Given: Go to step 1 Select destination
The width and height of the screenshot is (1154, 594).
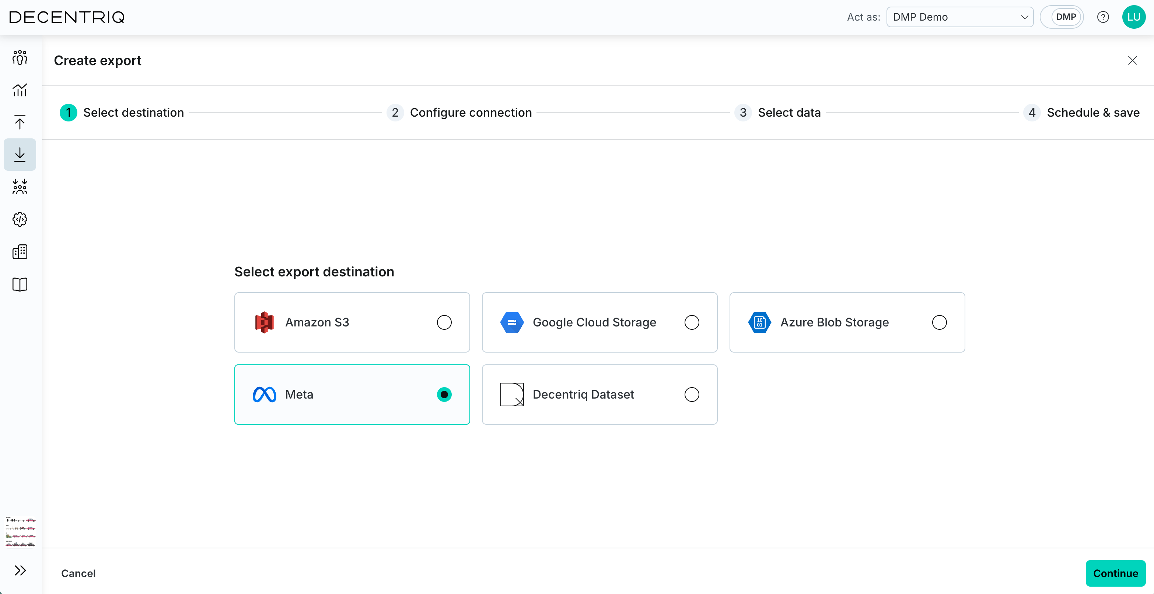Looking at the screenshot, I should pyautogui.click(x=122, y=112).
